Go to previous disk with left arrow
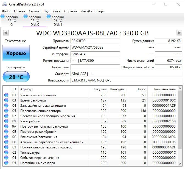The image size is (185, 169). (x=5, y=33)
